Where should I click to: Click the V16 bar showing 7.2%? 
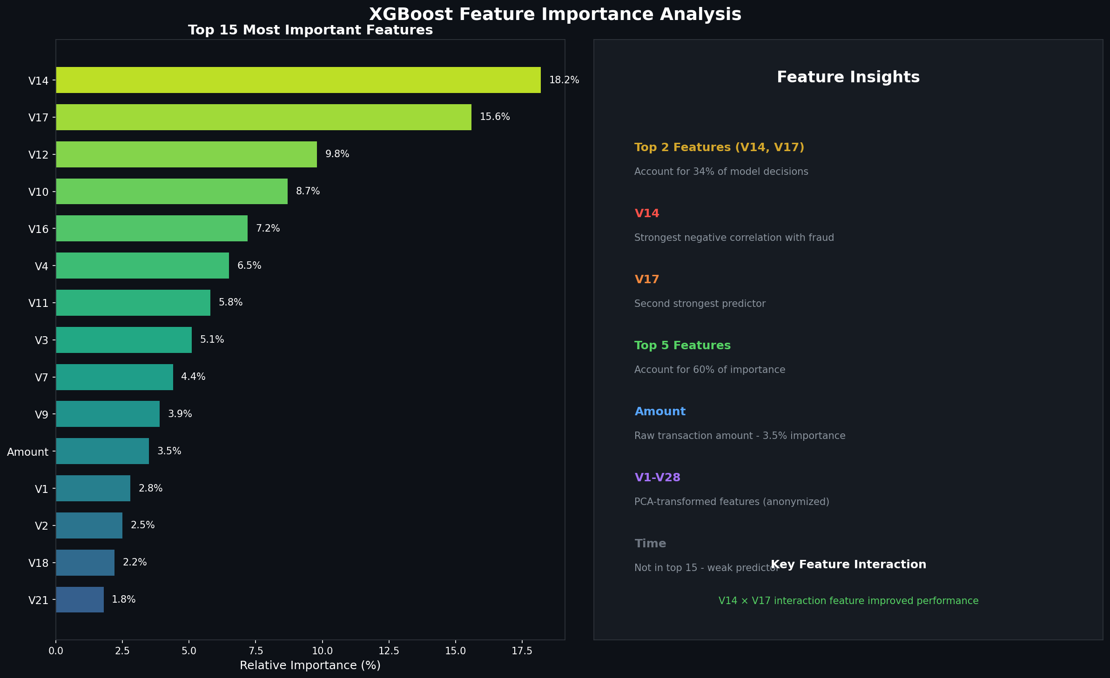pos(152,228)
